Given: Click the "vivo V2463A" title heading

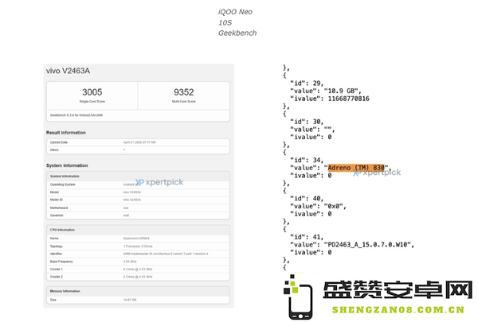Looking at the screenshot, I should coord(68,71).
